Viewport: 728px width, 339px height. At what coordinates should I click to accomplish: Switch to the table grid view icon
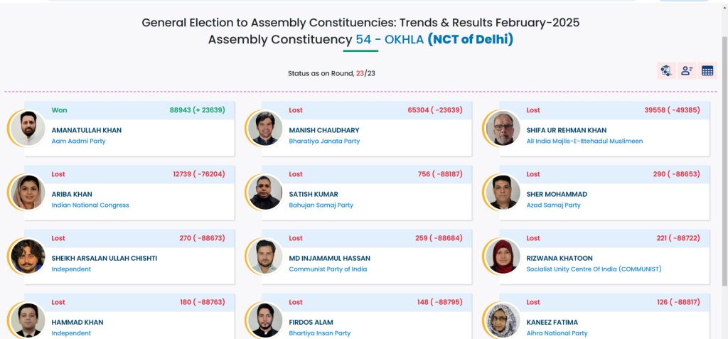click(707, 70)
